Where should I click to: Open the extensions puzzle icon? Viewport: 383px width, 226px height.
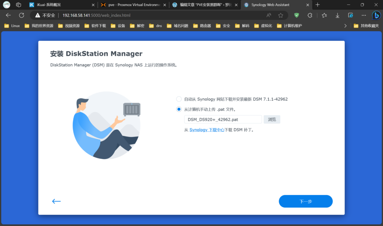(310, 15)
